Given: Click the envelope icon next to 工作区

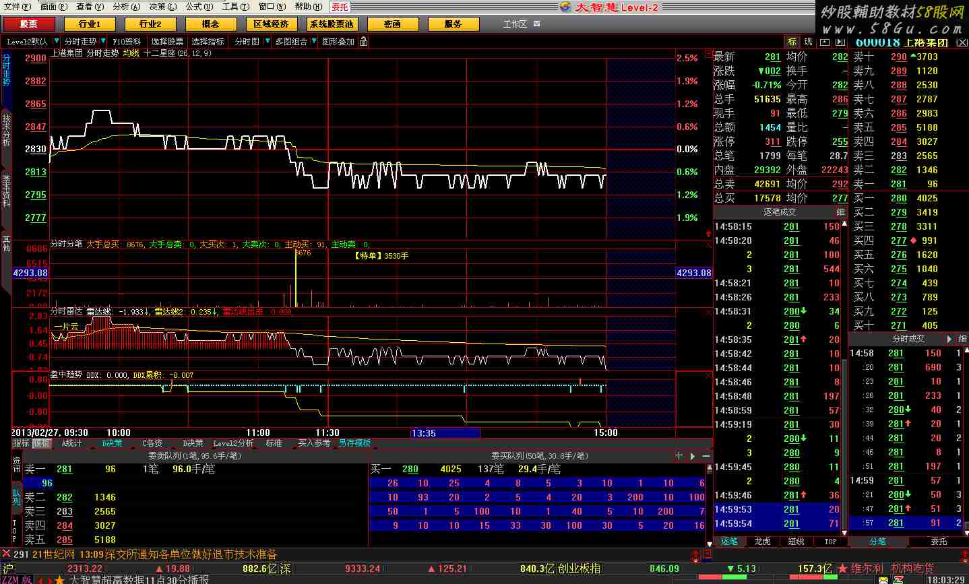Looking at the screenshot, I should click(536, 24).
